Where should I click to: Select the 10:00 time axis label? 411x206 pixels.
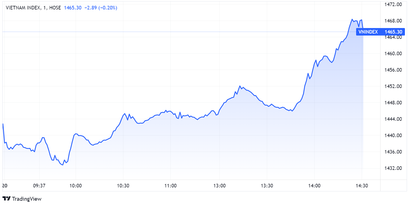pos(76,186)
